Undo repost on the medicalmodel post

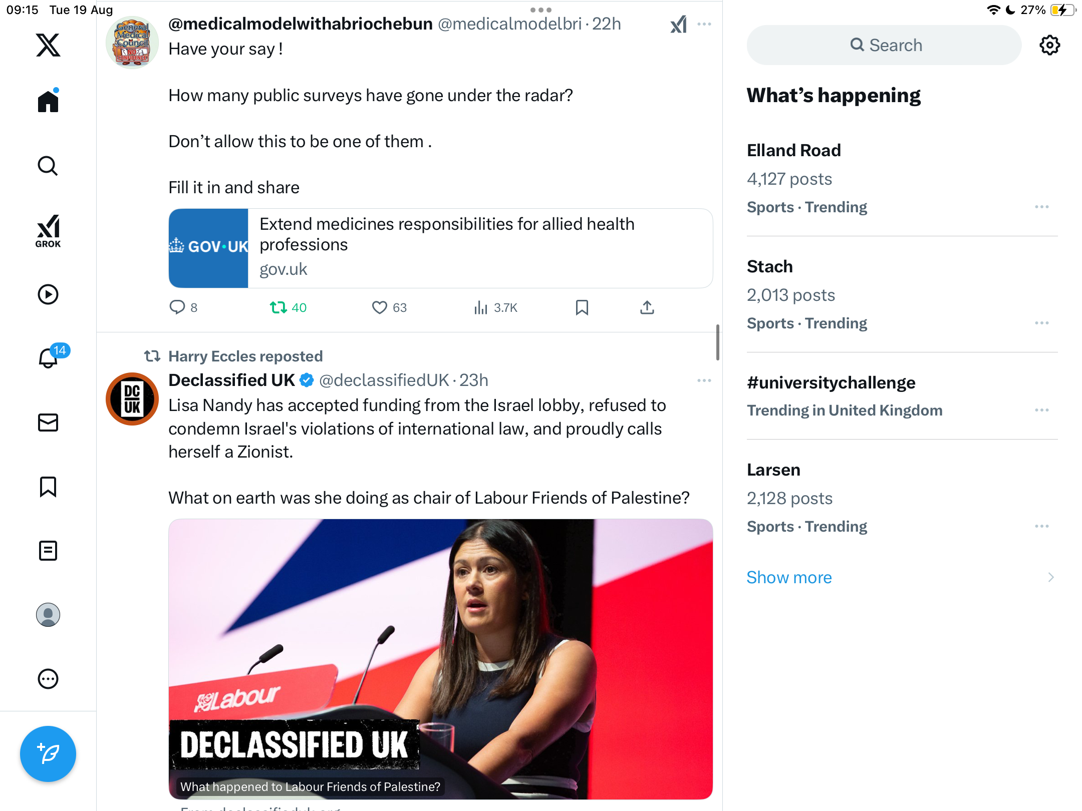(278, 307)
